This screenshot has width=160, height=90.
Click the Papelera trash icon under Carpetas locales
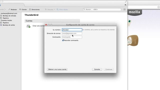[1, 23]
